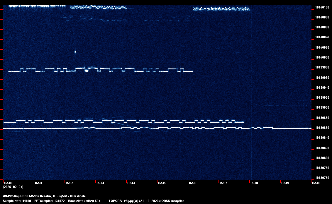Image resolution: width=332 pixels, height=204 pixels.
Task: Select the 10139900 frequency label
Action: 322,108
